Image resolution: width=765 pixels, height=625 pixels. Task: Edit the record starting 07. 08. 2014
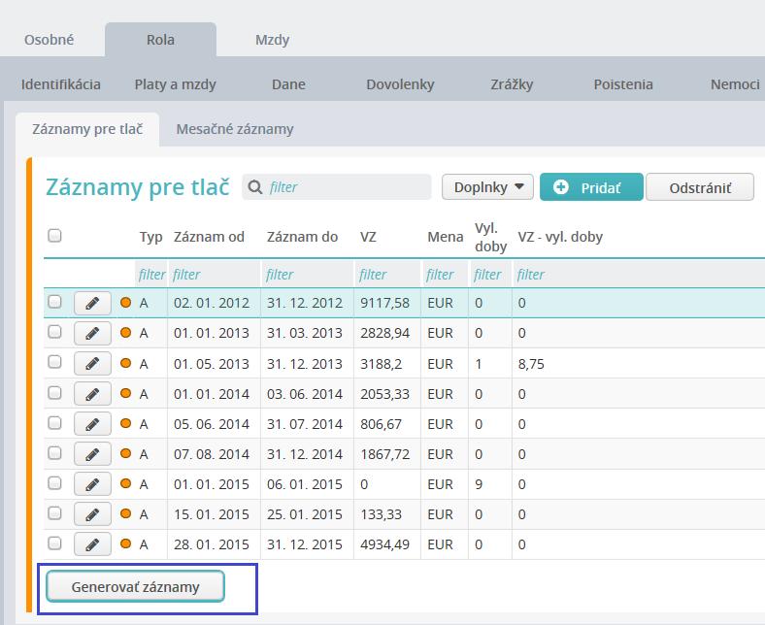(92, 455)
